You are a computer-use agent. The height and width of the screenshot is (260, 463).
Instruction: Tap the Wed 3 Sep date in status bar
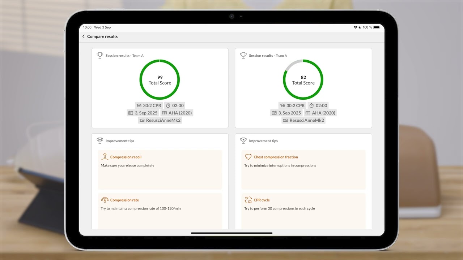click(x=102, y=27)
